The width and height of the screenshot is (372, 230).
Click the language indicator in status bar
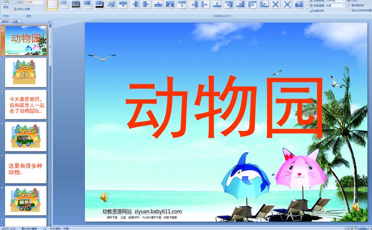60,229
